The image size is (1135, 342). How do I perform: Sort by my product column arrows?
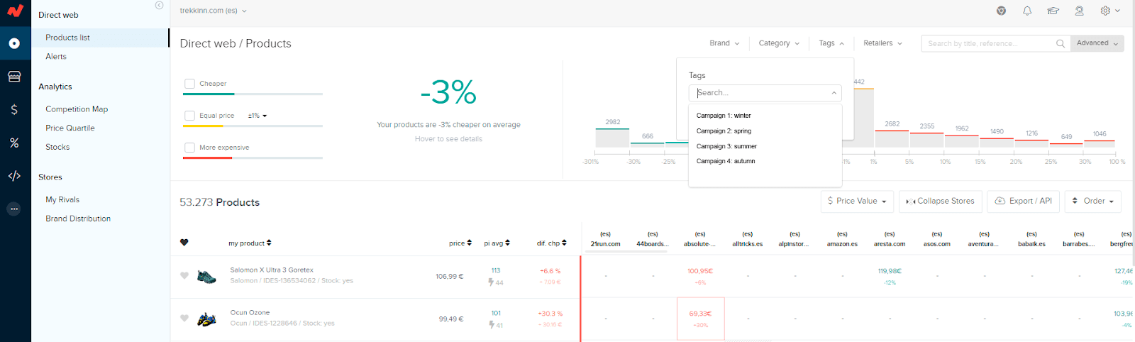269,243
